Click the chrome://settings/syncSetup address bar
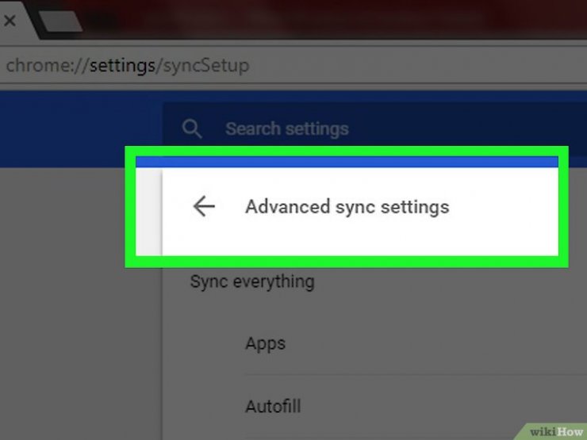The image size is (587, 440). [x=317, y=65]
